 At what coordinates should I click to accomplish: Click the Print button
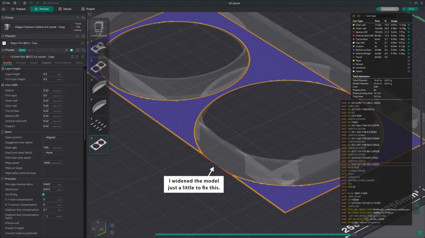pos(411,9)
